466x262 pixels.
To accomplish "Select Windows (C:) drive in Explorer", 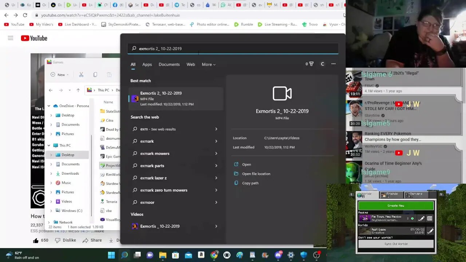I will [x=72, y=211].
